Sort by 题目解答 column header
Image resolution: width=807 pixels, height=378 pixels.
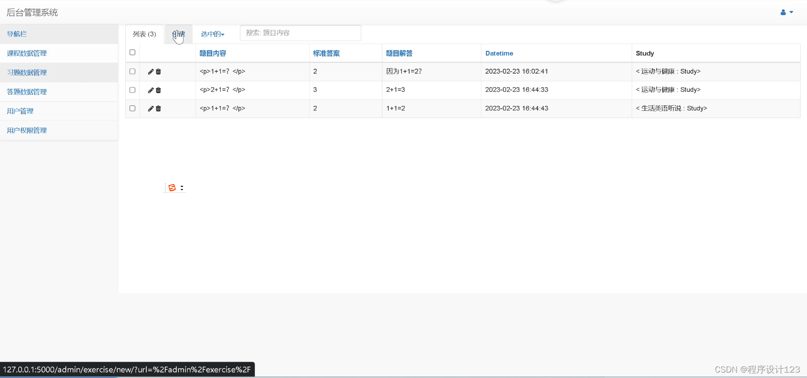399,54
